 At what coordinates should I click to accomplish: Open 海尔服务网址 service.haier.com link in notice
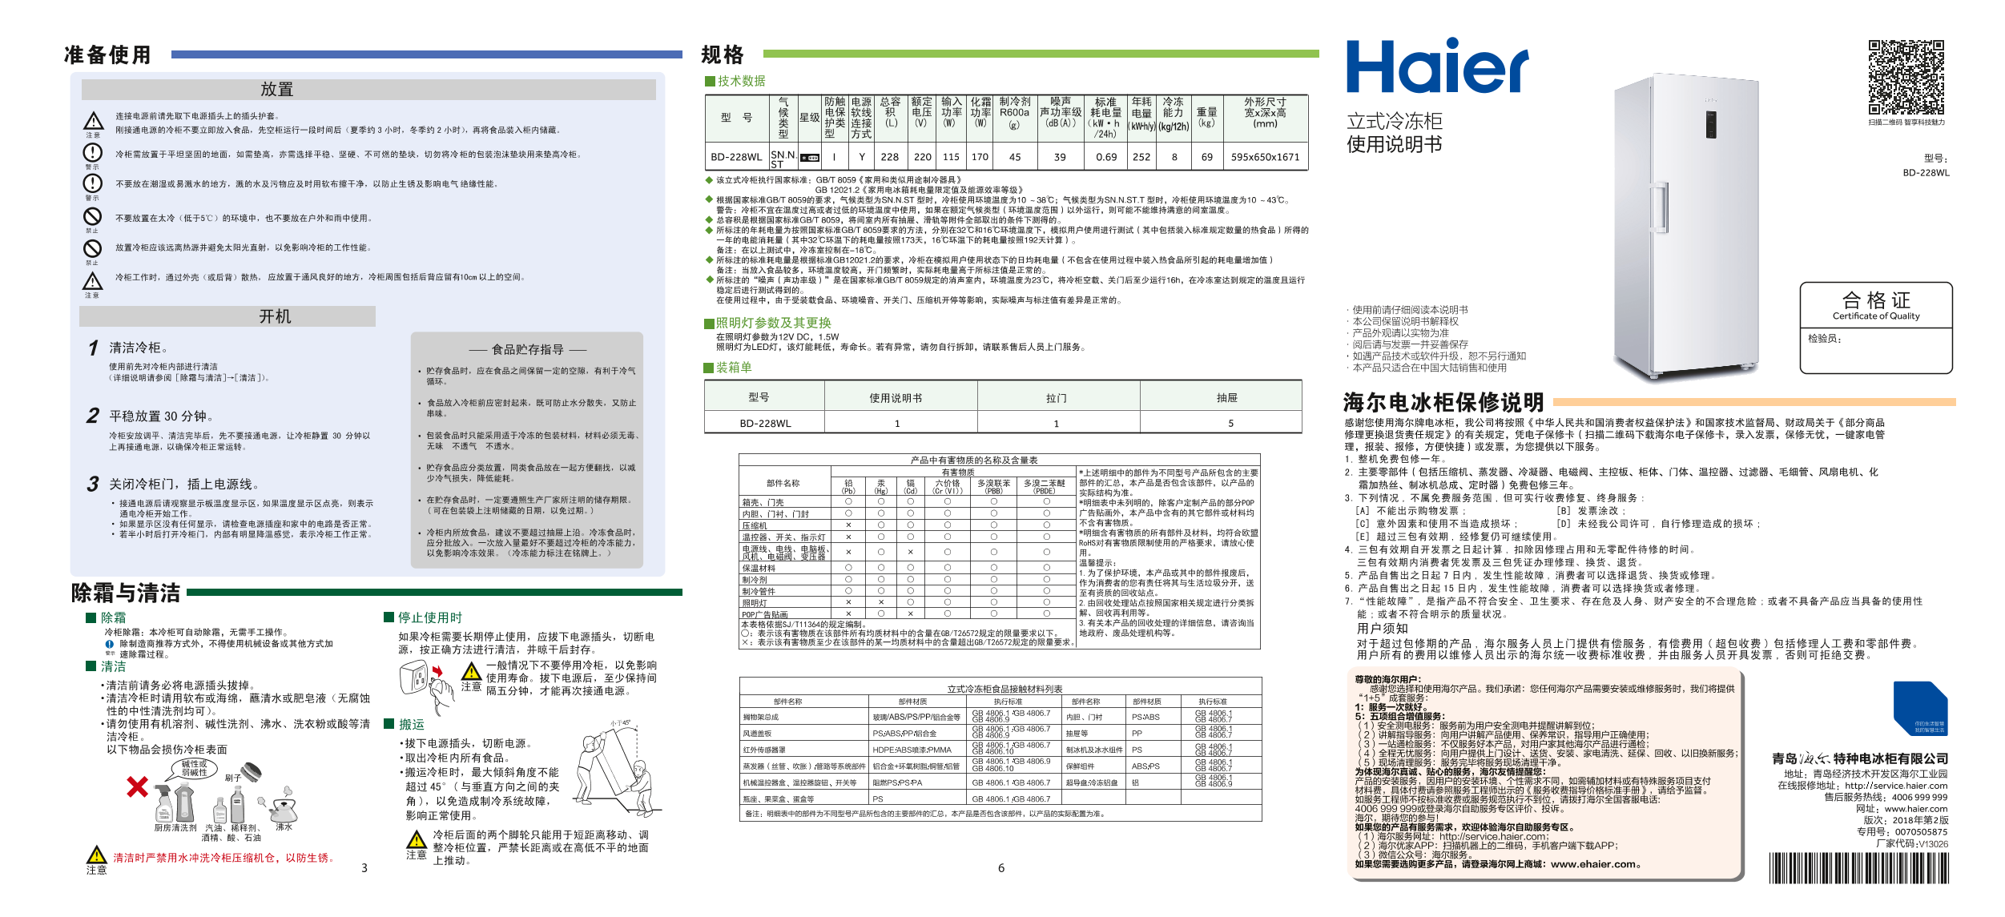pyautogui.click(x=1494, y=836)
